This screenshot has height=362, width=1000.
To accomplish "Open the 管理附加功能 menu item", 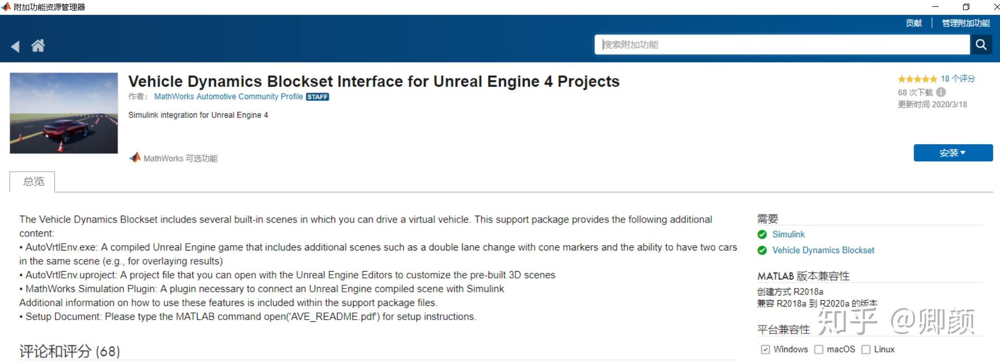I will (966, 23).
